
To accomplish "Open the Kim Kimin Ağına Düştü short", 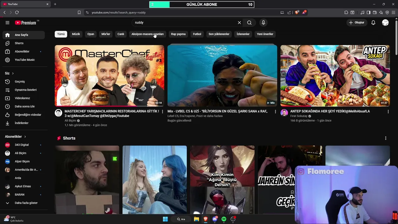I will 222,180.
